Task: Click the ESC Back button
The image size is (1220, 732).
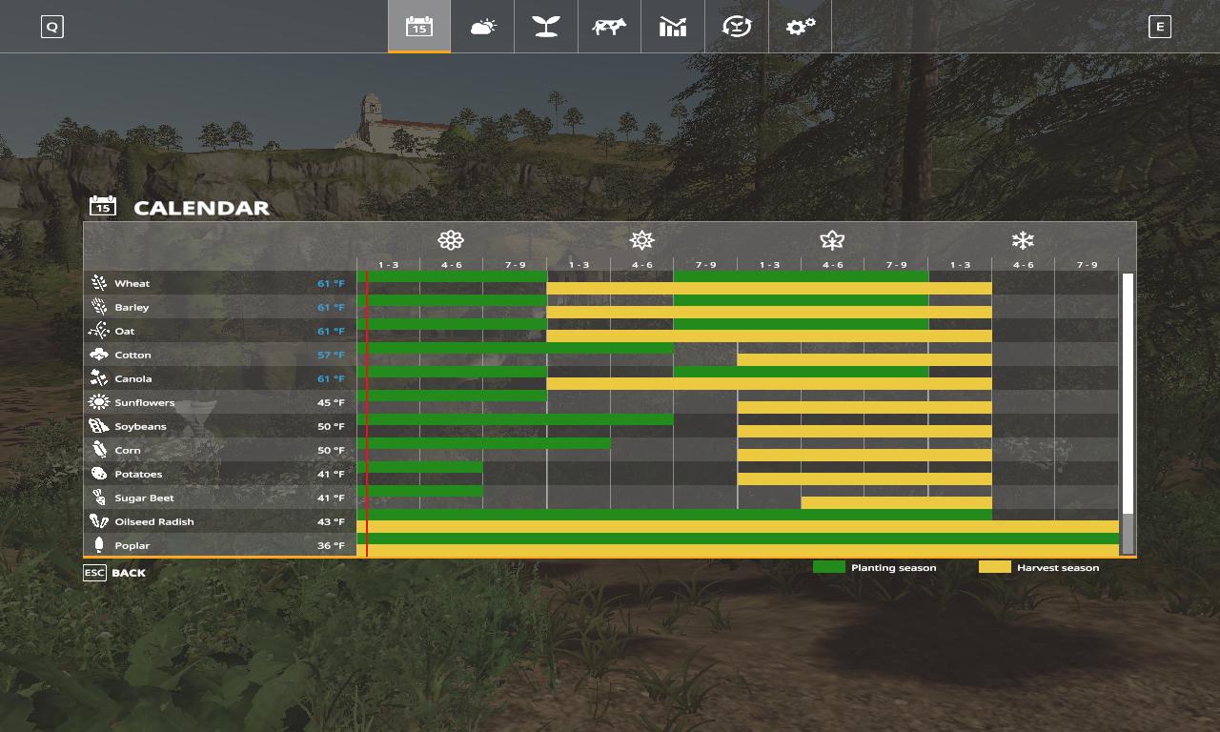Action: click(x=115, y=573)
